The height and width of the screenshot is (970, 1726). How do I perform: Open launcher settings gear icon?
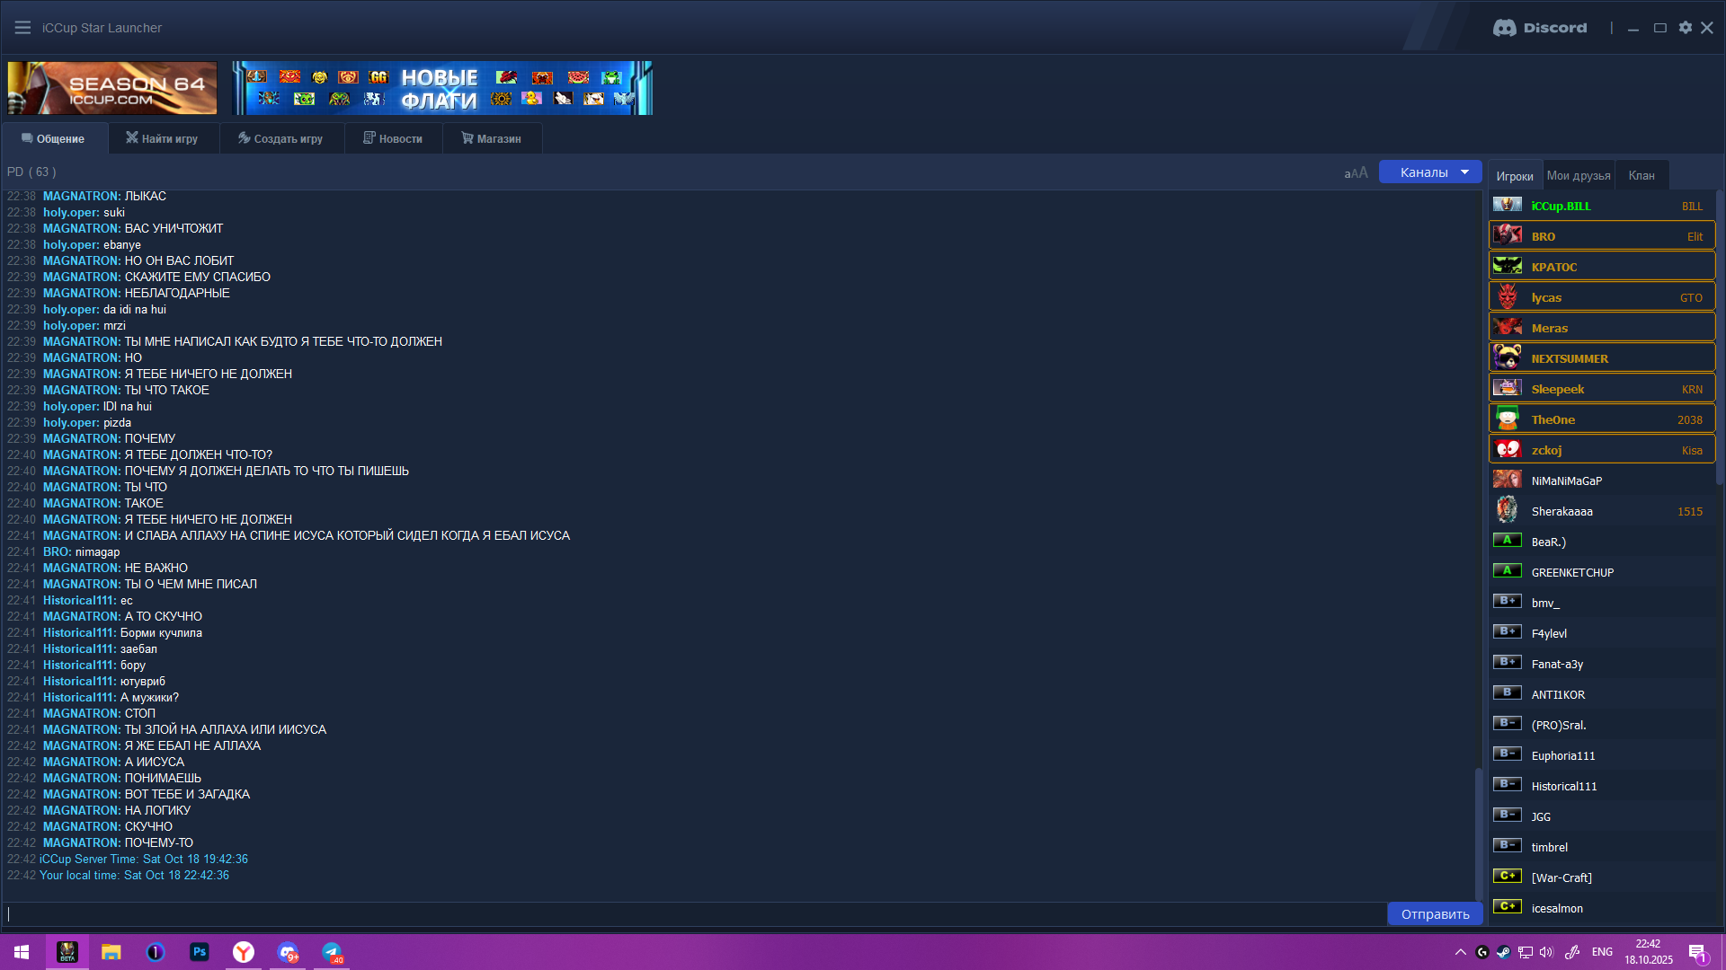tap(1686, 28)
